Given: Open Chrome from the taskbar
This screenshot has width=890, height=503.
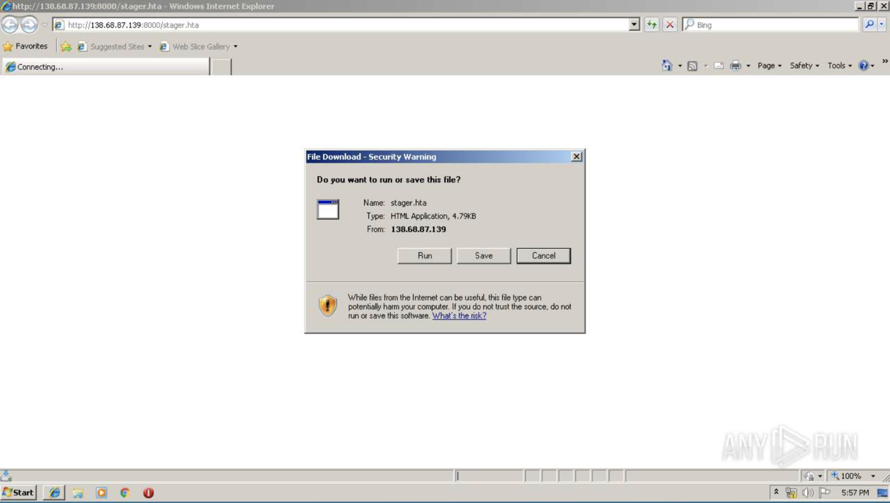Looking at the screenshot, I should (125, 493).
